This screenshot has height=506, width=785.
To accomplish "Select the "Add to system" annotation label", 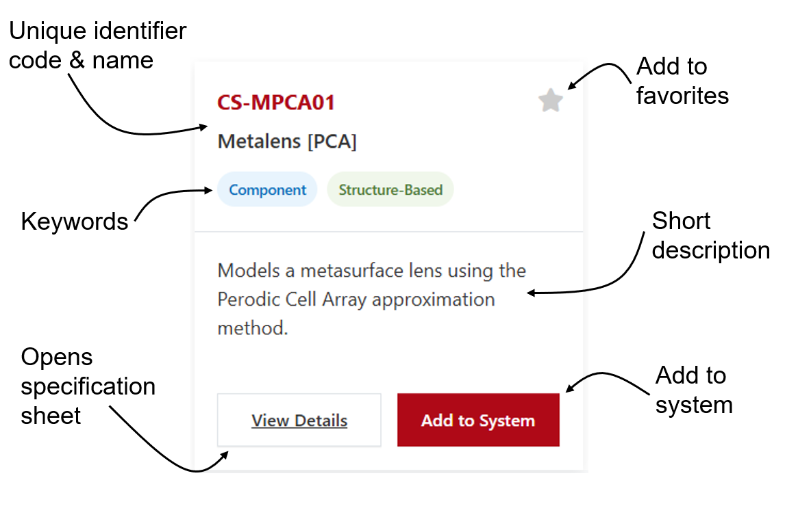I will tap(693, 390).
